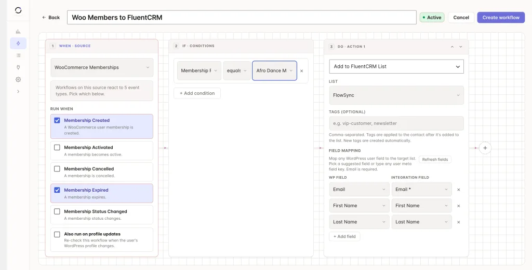The image size is (532, 270).
Task: Focus the Tags optional input field
Action: (x=396, y=123)
